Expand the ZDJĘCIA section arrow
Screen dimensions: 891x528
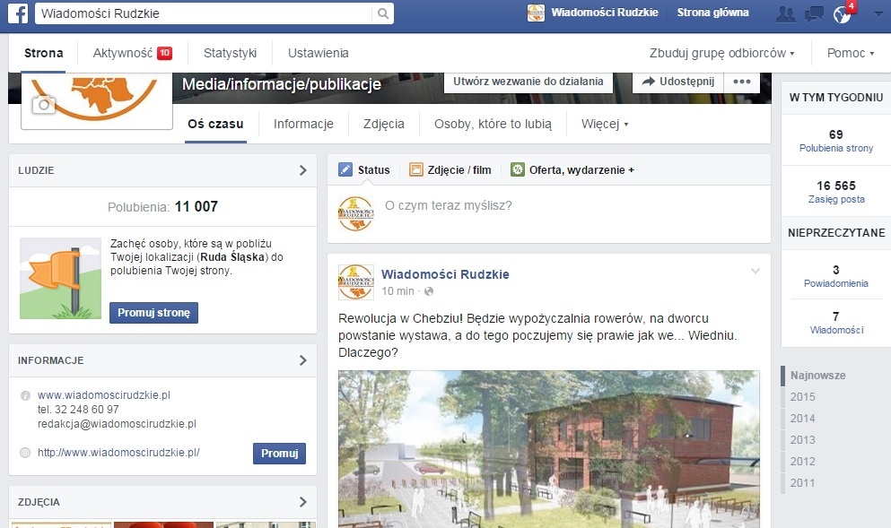click(303, 502)
